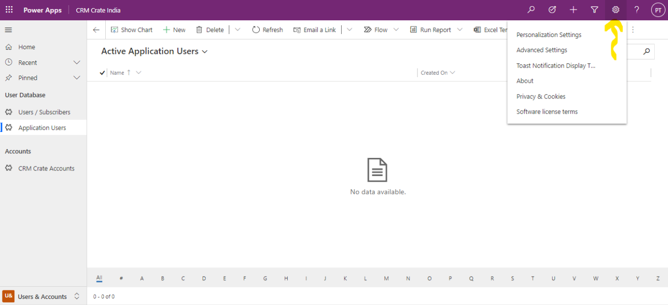
Task: Click the search icon in the top bar
Action: click(531, 10)
